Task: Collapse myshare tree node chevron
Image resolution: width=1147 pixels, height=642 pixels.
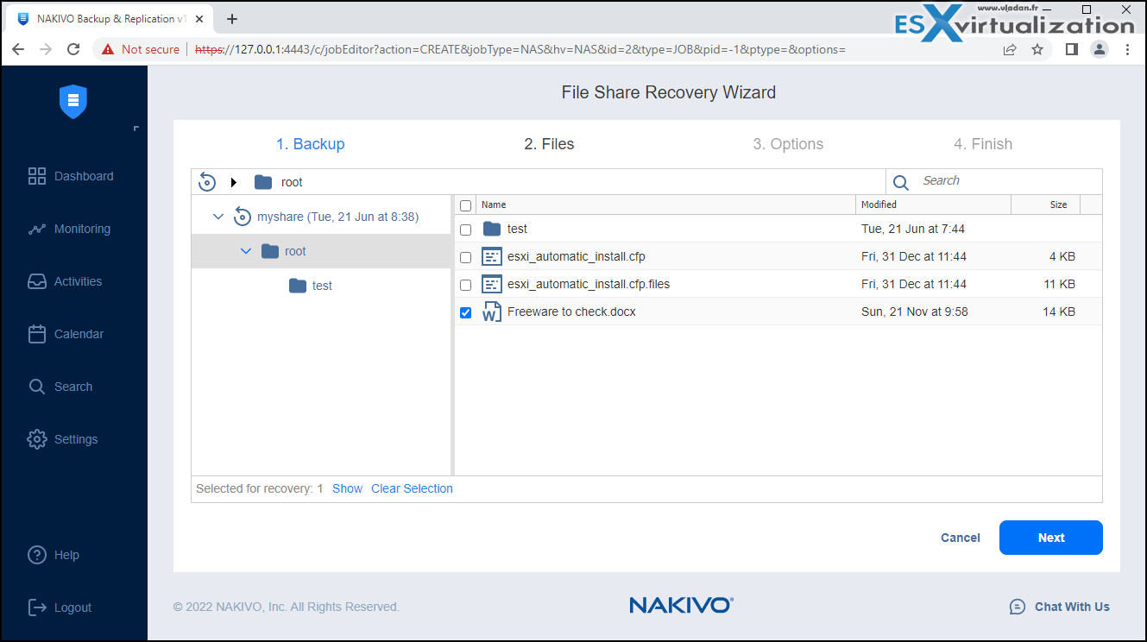Action: point(218,217)
